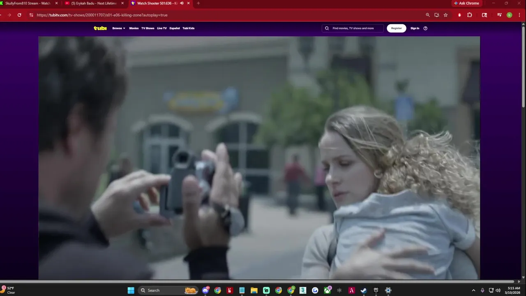Open a new browser tab
The image size is (526, 296).
tap(198, 3)
